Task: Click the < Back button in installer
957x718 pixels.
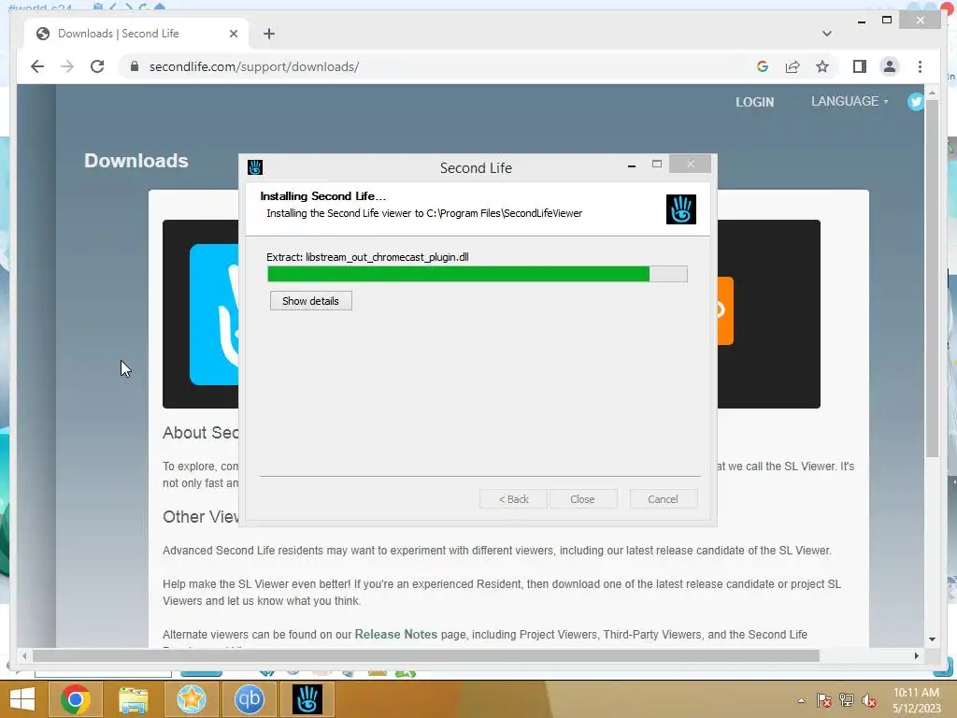Action: [x=513, y=499]
